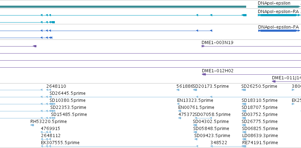
Task: Click the SD26445.5prime label
Action: pyautogui.click(x=67, y=93)
